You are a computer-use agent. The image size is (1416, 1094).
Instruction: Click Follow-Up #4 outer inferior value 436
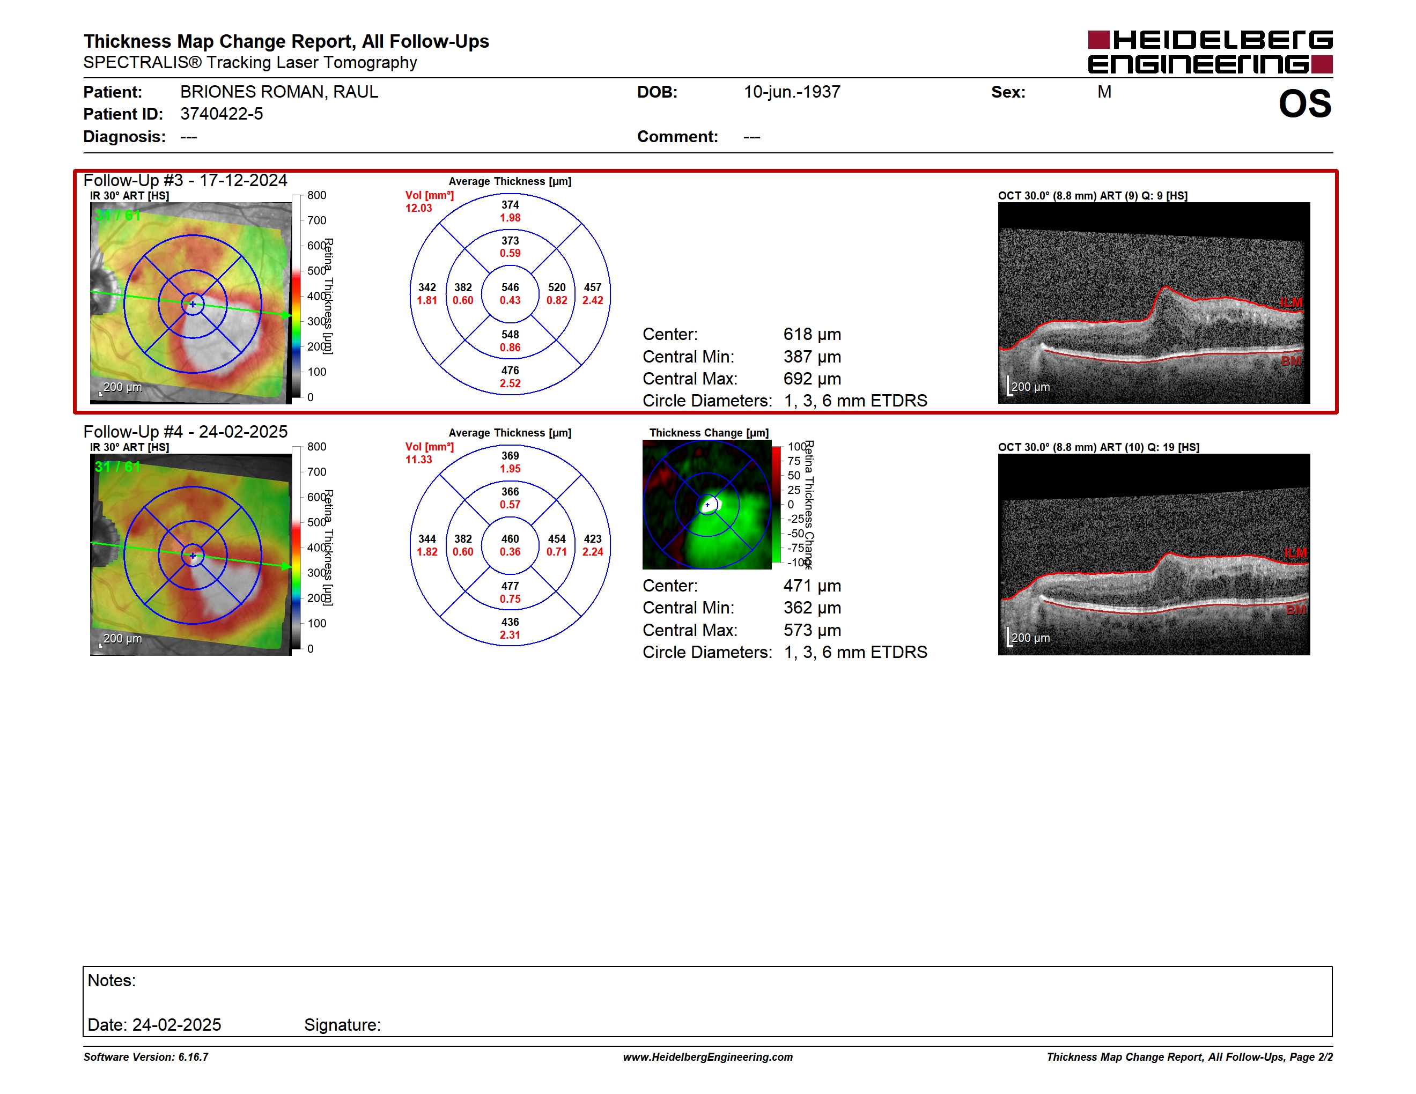tap(510, 622)
